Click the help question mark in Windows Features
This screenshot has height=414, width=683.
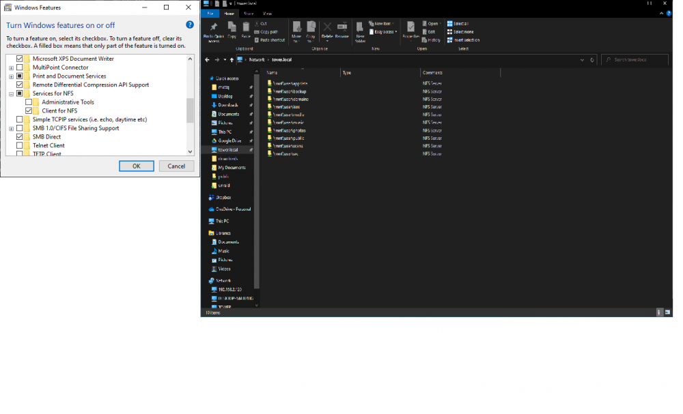[190, 25]
